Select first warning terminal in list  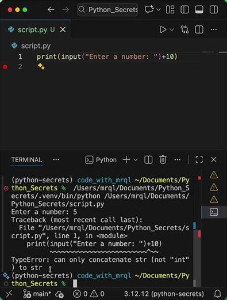[214, 175]
